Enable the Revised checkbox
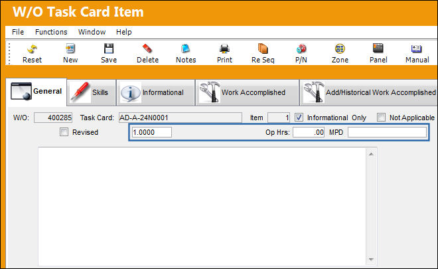The height and width of the screenshot is (269, 438). [x=64, y=132]
